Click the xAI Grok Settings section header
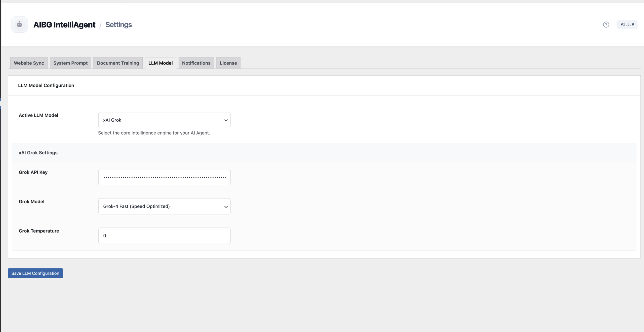 pos(38,152)
